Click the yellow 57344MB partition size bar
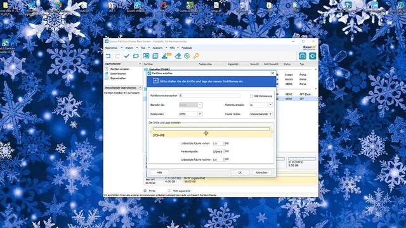This screenshot has width=406, height=228. 211,132
